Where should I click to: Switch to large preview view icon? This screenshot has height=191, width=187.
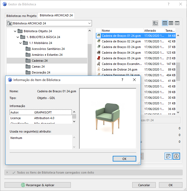[x=177, y=23]
